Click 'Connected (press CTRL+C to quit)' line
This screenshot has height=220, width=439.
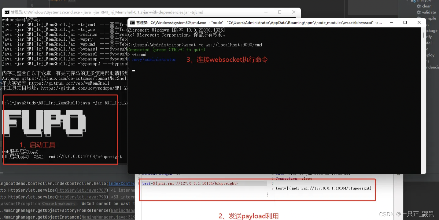(x=167, y=50)
